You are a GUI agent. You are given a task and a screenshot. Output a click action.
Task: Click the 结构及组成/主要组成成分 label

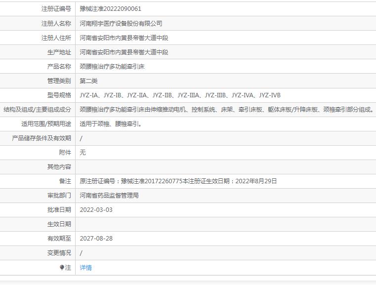tap(37, 110)
